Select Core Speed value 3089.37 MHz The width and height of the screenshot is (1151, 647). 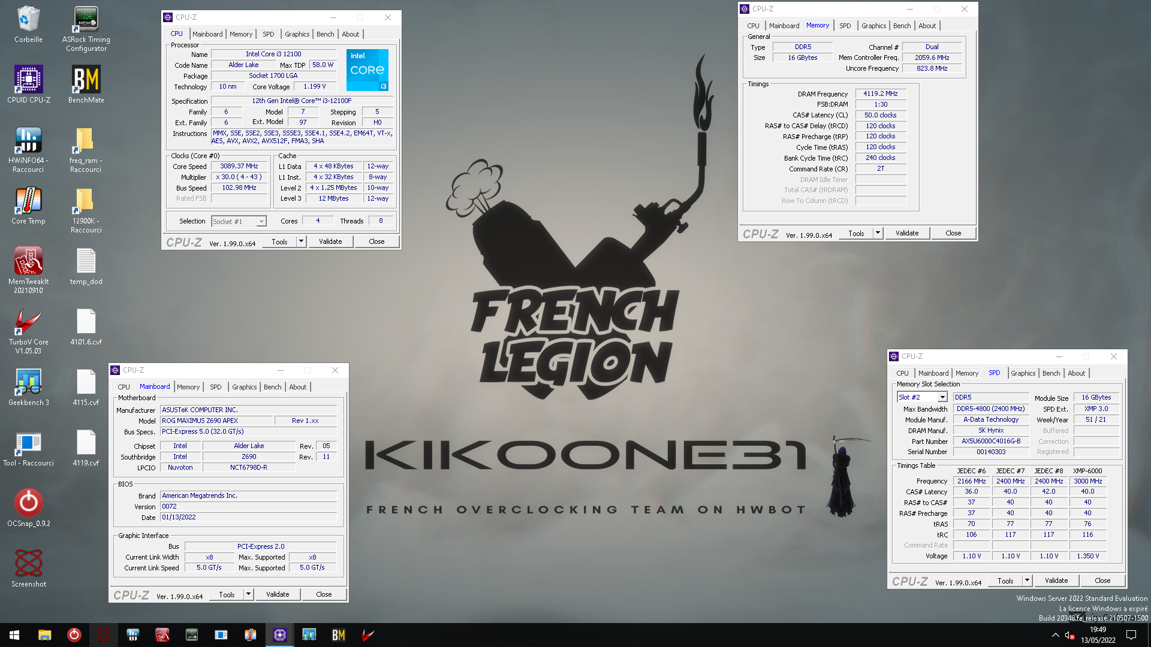click(x=239, y=166)
